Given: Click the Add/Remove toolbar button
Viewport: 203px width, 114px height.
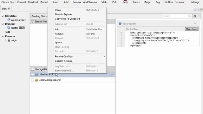Looking at the screenshot, I should 90,2.
